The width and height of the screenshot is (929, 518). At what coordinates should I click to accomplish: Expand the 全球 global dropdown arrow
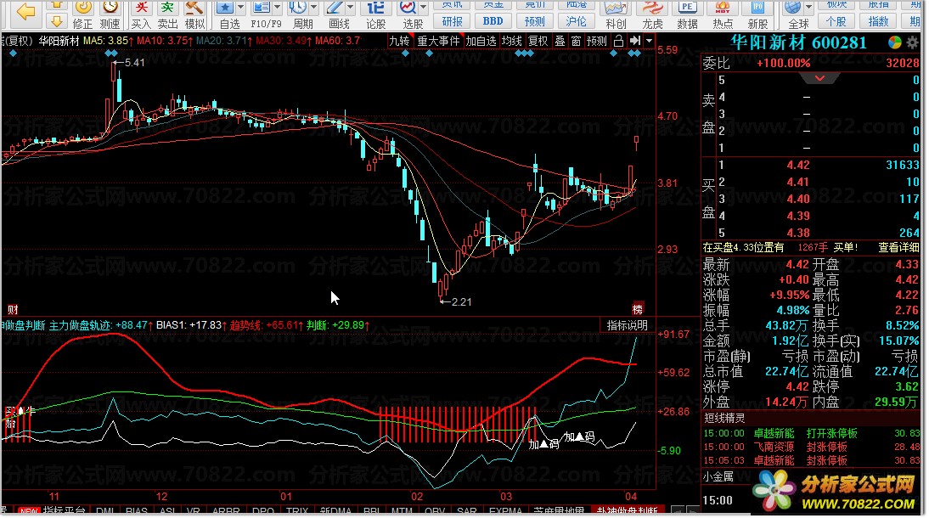[x=808, y=8]
